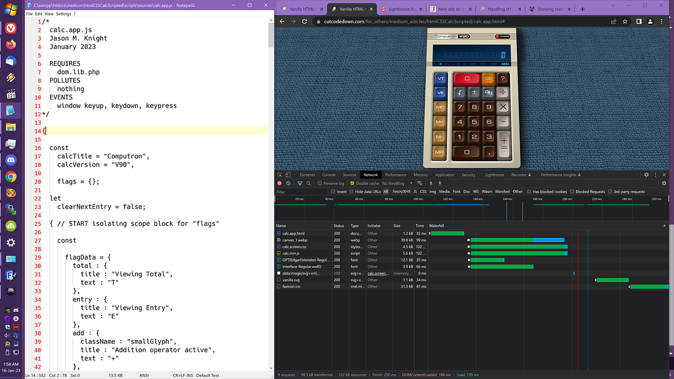
Task: Open the browser tab overflow chevron
Action: tap(612, 6)
